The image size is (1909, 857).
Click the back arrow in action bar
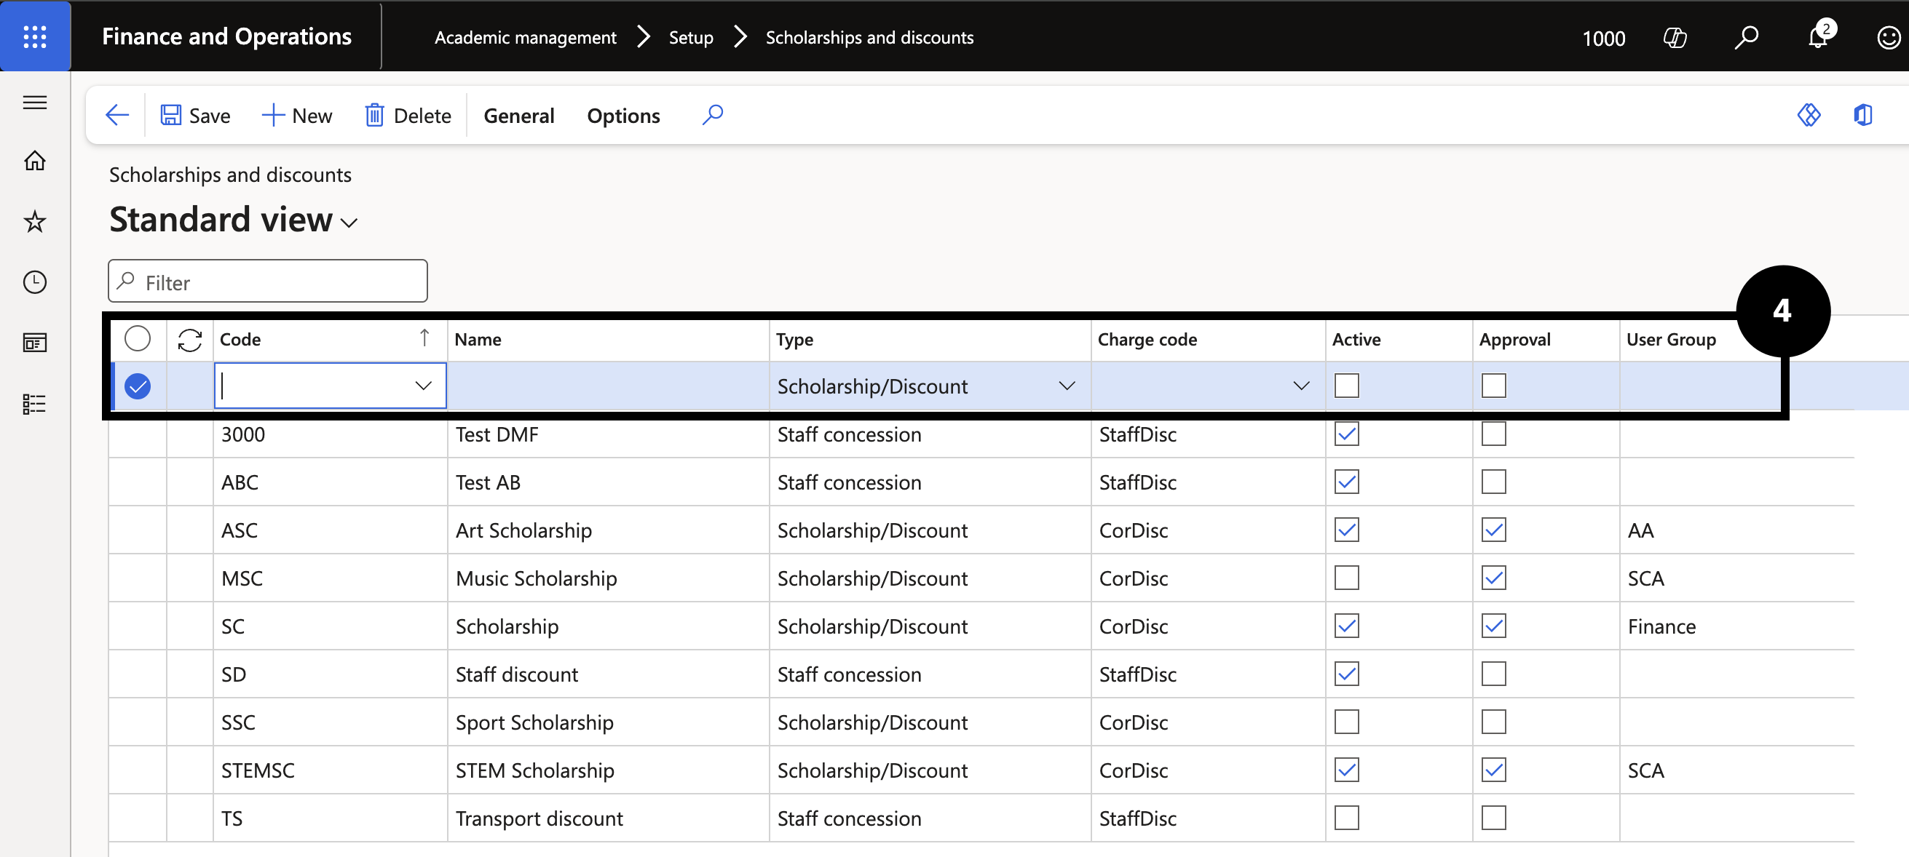point(117,115)
